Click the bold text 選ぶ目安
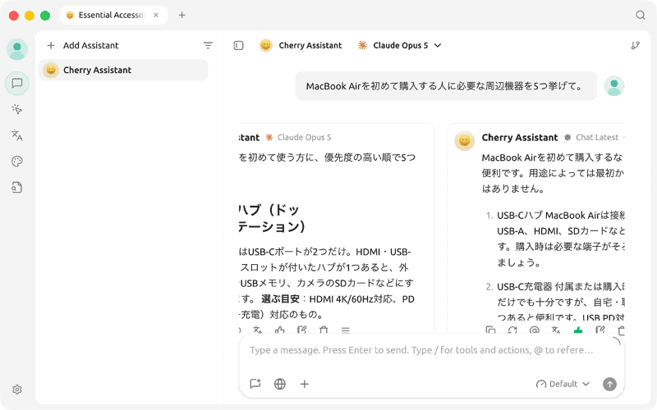The image size is (657, 410). tap(280, 299)
